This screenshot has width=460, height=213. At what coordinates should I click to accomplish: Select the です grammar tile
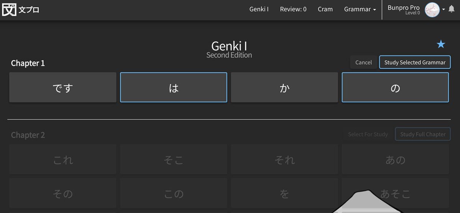63,88
